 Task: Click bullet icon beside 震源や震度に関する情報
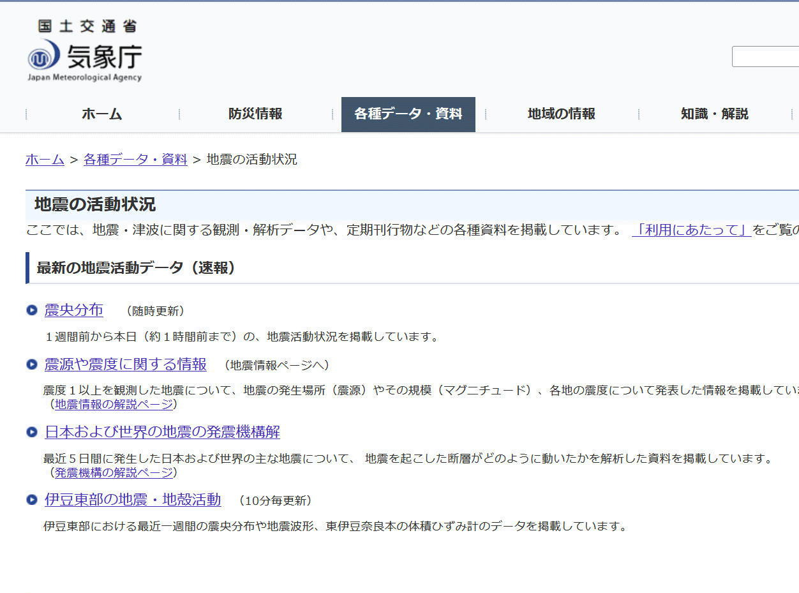click(x=32, y=364)
